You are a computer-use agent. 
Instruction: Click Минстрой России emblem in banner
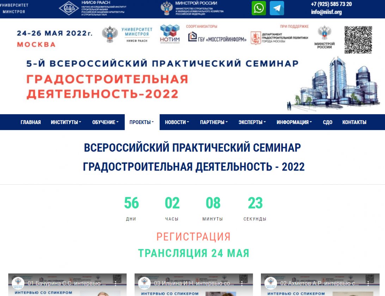(x=325, y=37)
